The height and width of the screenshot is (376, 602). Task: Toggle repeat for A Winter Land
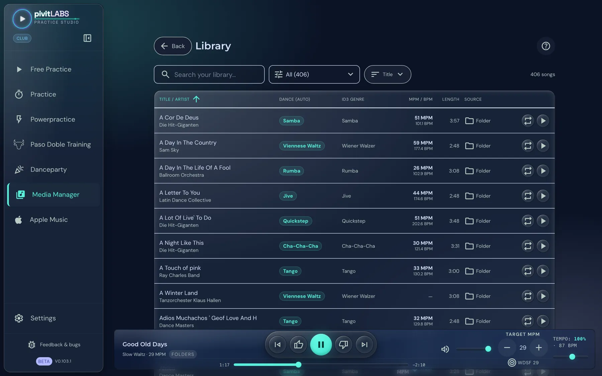click(x=527, y=296)
